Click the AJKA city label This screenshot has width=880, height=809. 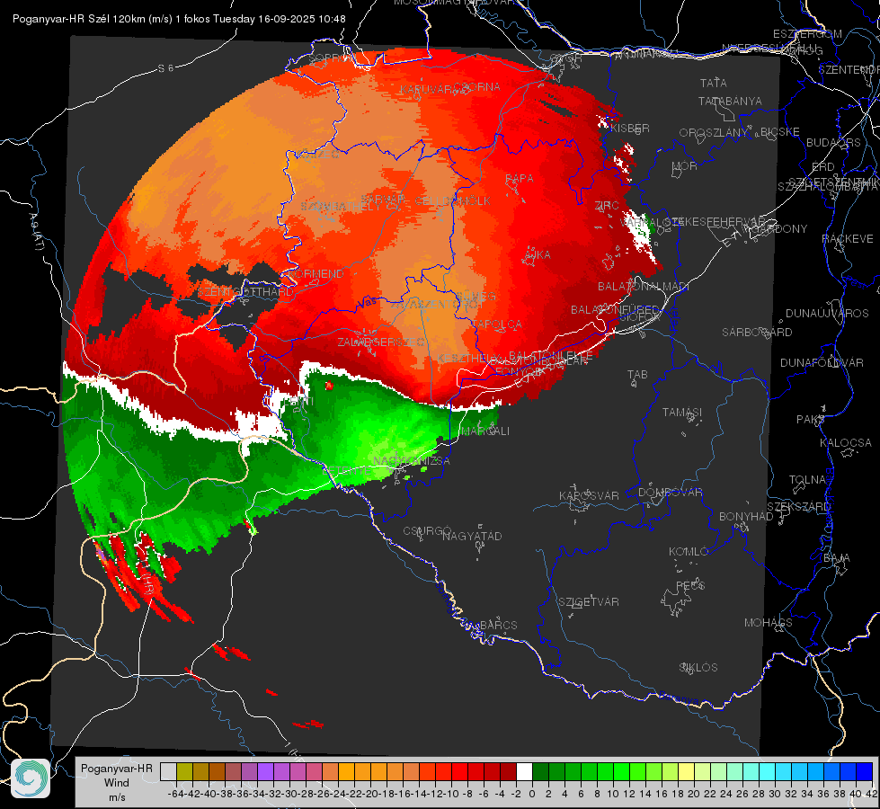pyautogui.click(x=538, y=255)
